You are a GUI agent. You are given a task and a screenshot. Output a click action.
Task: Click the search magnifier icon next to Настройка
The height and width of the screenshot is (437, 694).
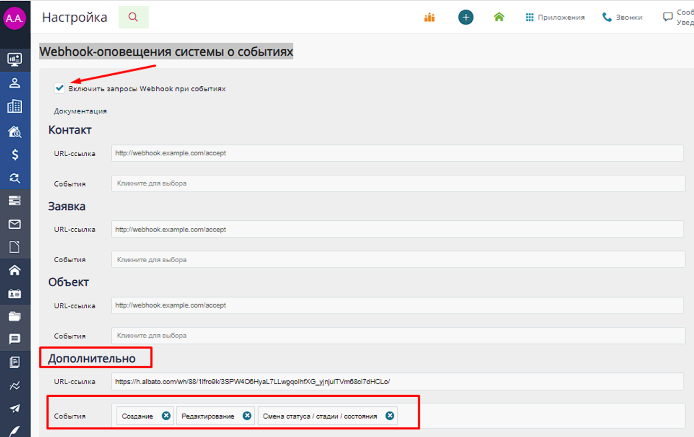coord(133,17)
